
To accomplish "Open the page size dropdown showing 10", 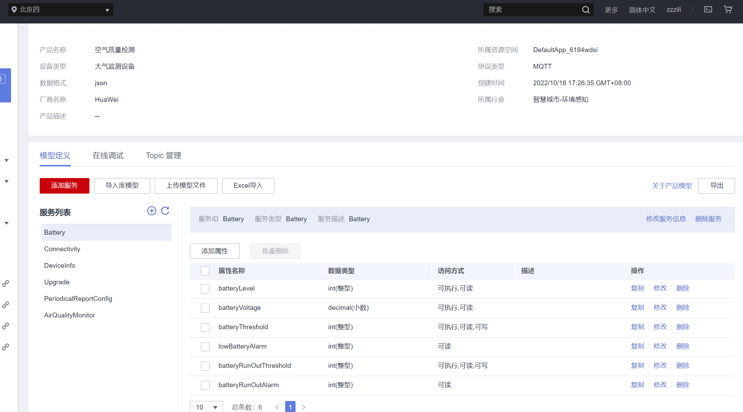I will click(x=206, y=407).
